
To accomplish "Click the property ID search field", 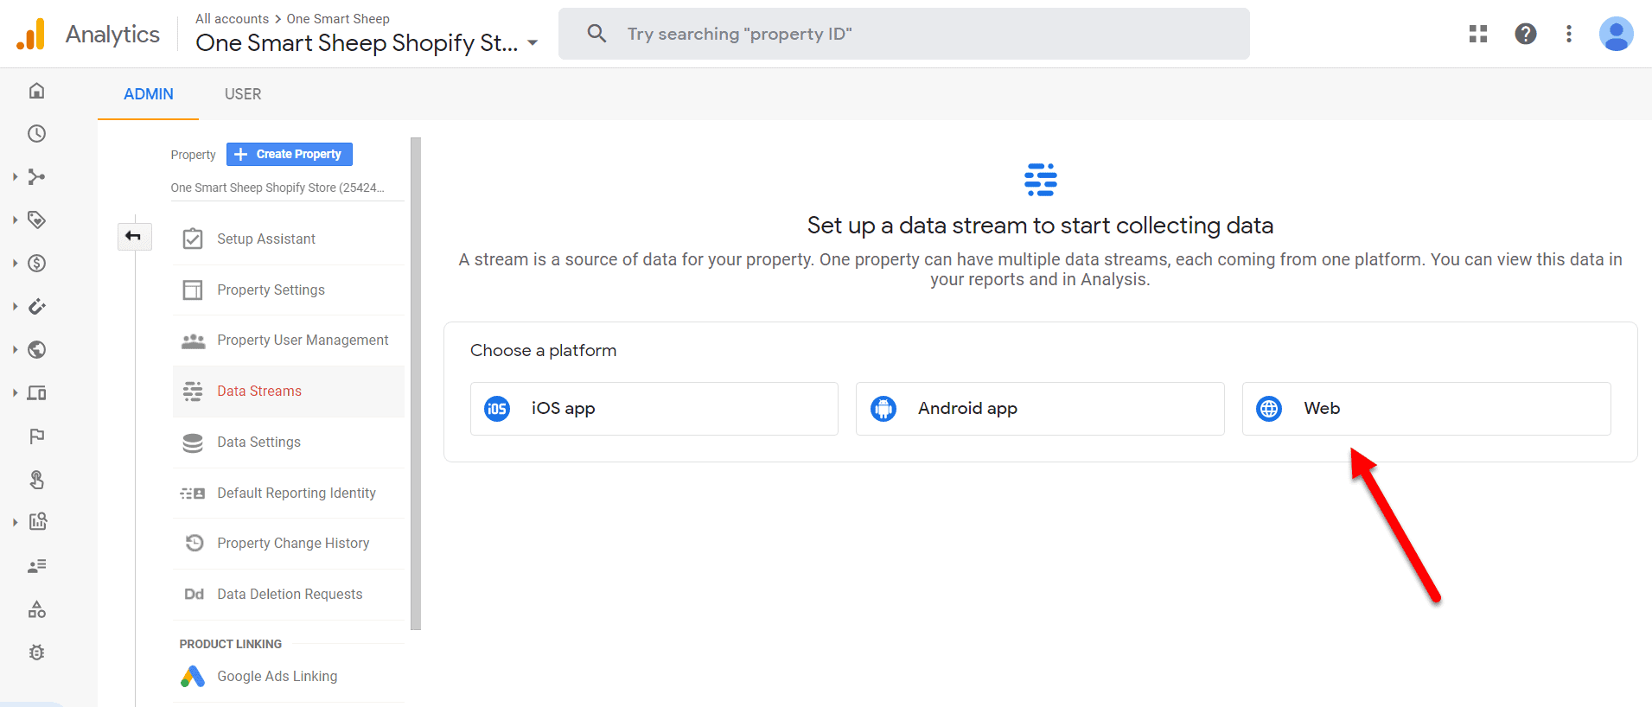I will coord(904,34).
